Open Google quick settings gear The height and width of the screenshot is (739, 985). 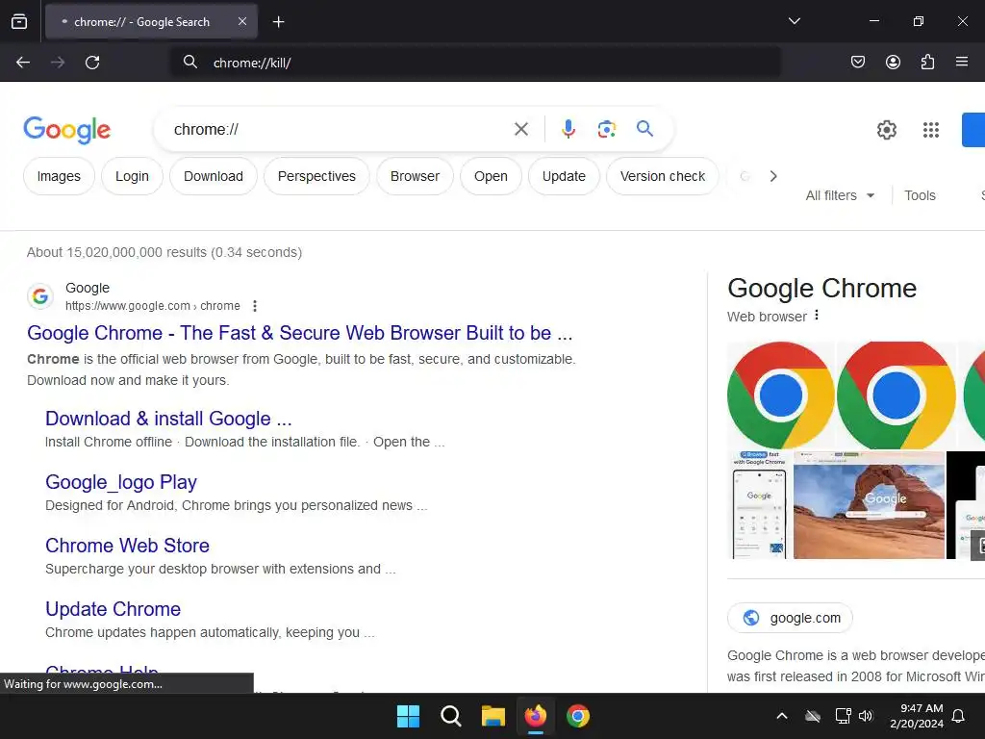click(x=886, y=130)
